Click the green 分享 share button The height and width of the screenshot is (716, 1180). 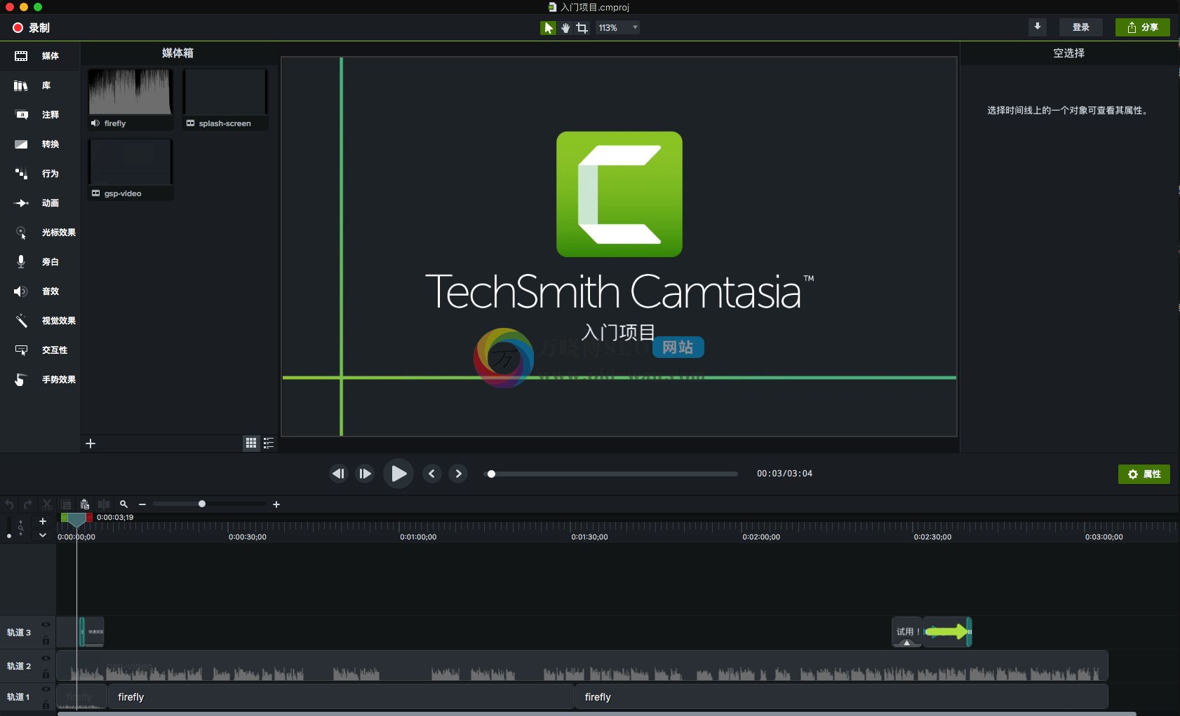pos(1143,27)
